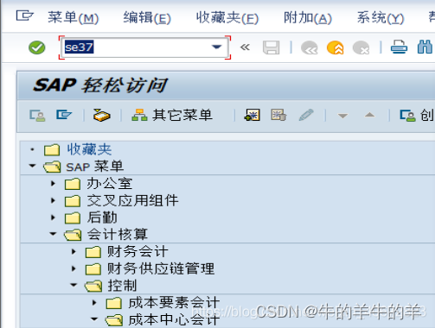Select the 成本要素会计 tree item
Image resolution: width=435 pixels, height=328 pixels.
174,303
